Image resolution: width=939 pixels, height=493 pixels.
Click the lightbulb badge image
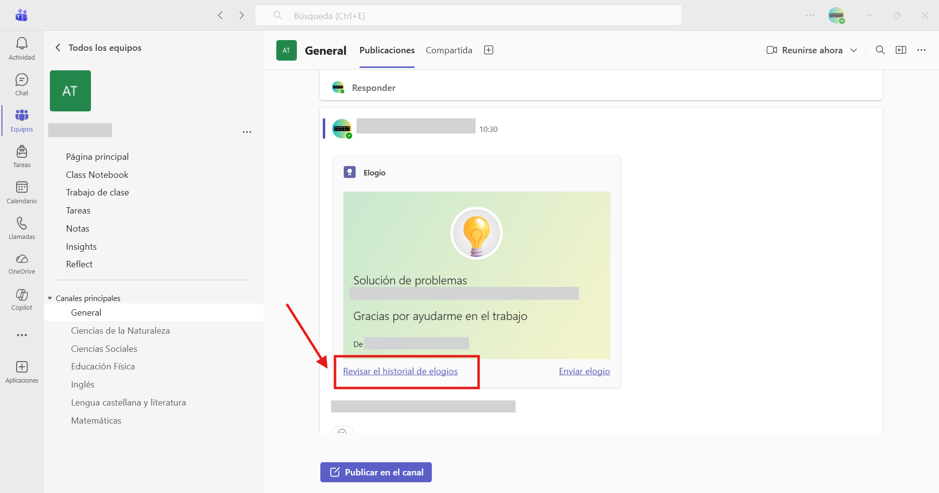(476, 233)
